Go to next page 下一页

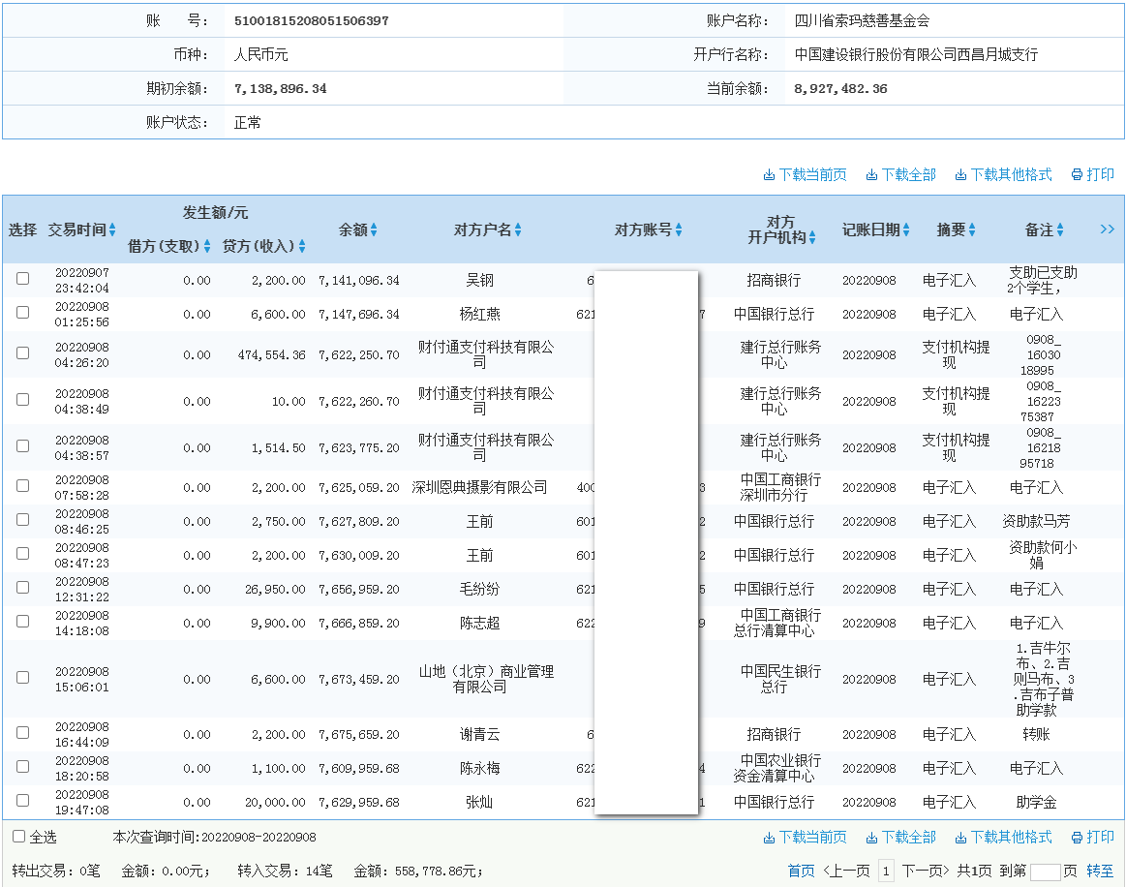[926, 872]
